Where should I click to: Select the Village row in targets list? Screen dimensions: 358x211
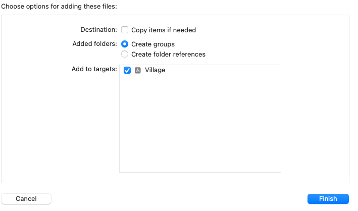point(200,70)
